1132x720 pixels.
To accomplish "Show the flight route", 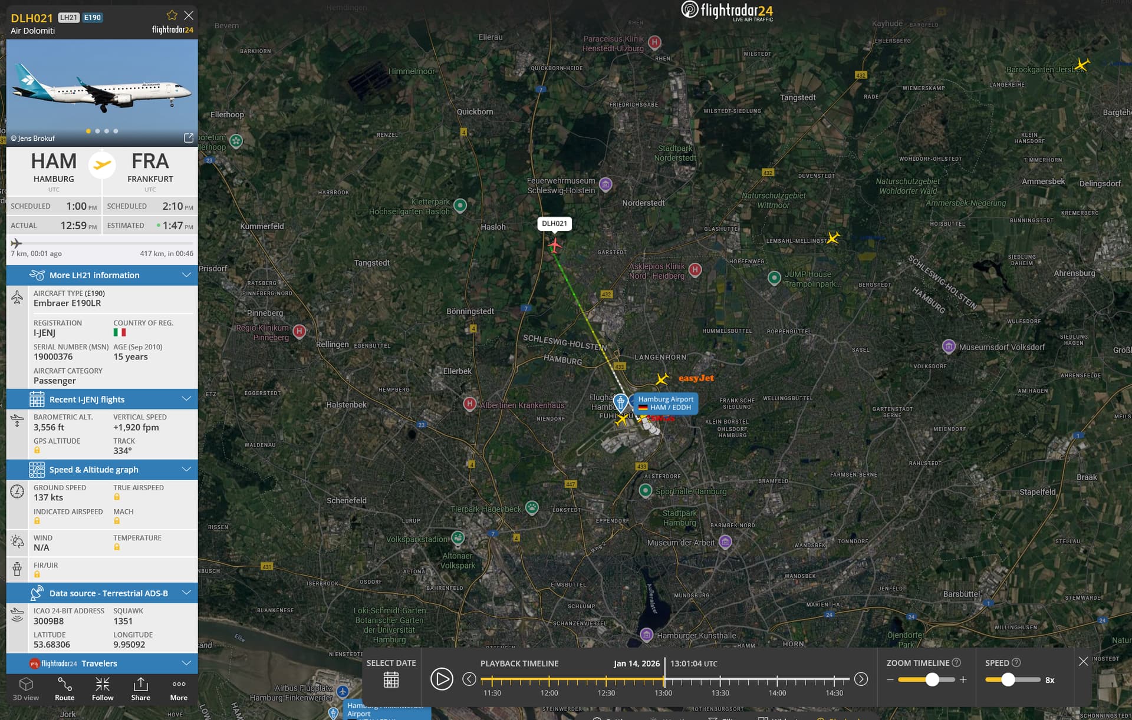I will (x=64, y=688).
